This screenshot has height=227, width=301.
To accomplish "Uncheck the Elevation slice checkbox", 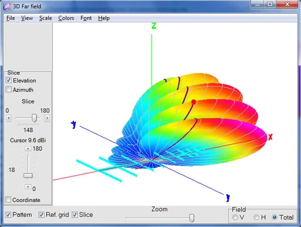I will coord(8,80).
